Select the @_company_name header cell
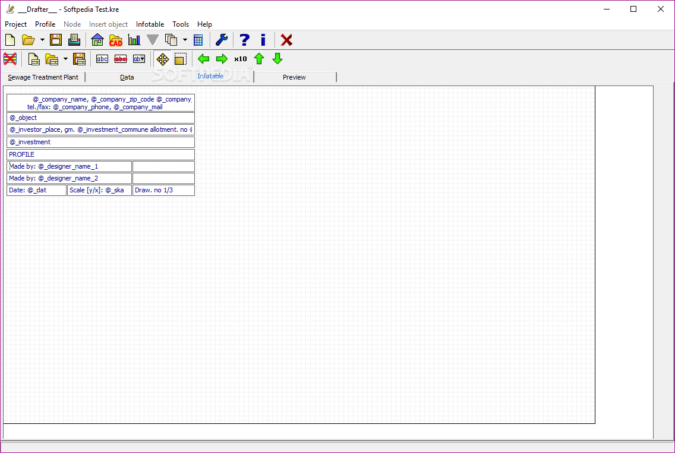 tap(101, 103)
